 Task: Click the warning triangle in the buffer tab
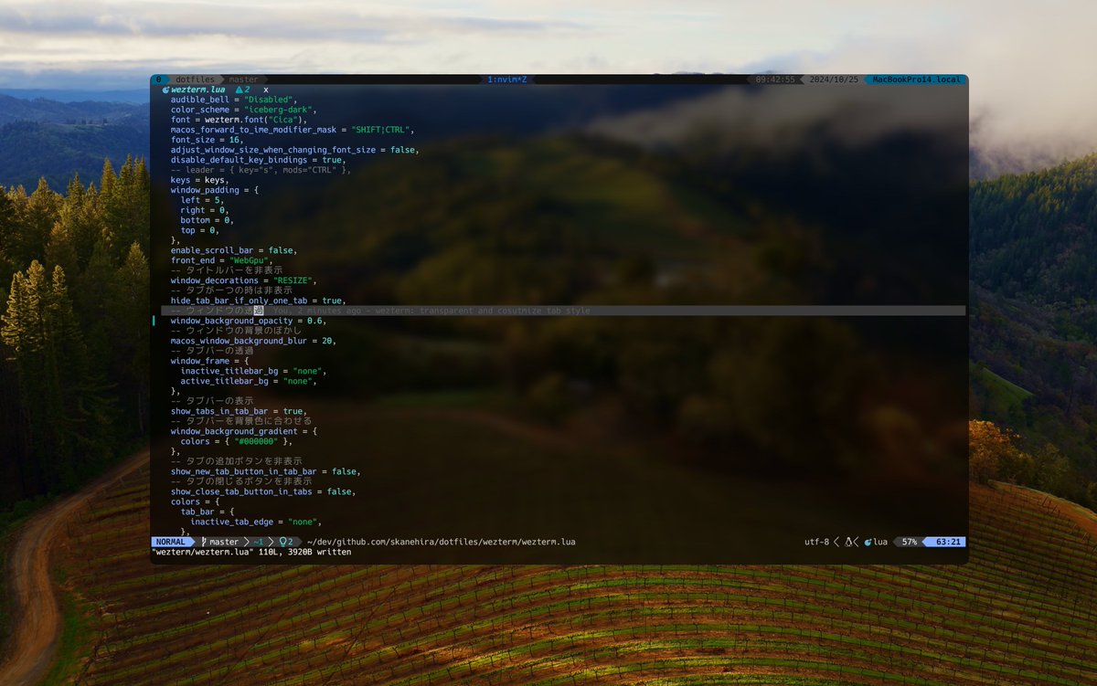pos(240,90)
